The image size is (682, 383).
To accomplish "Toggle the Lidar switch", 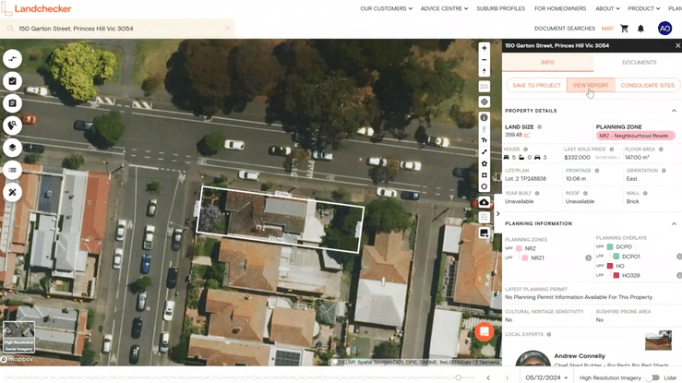I will pyautogui.click(x=653, y=377).
